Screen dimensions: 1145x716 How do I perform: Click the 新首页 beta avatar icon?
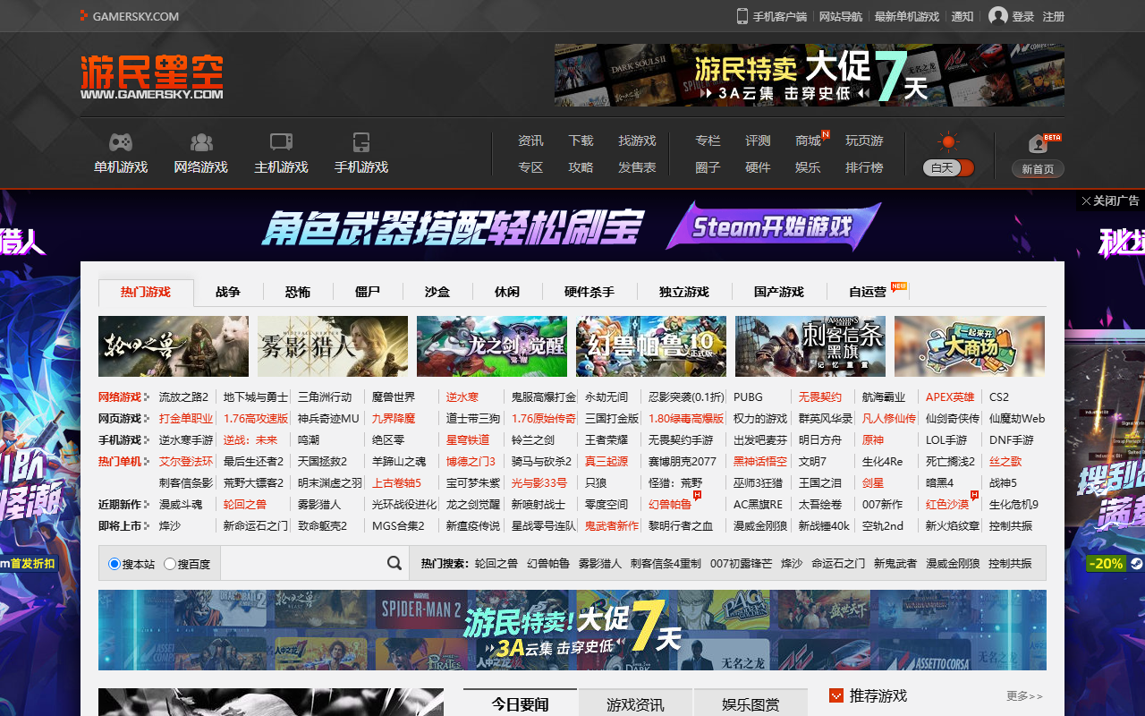click(x=1038, y=144)
